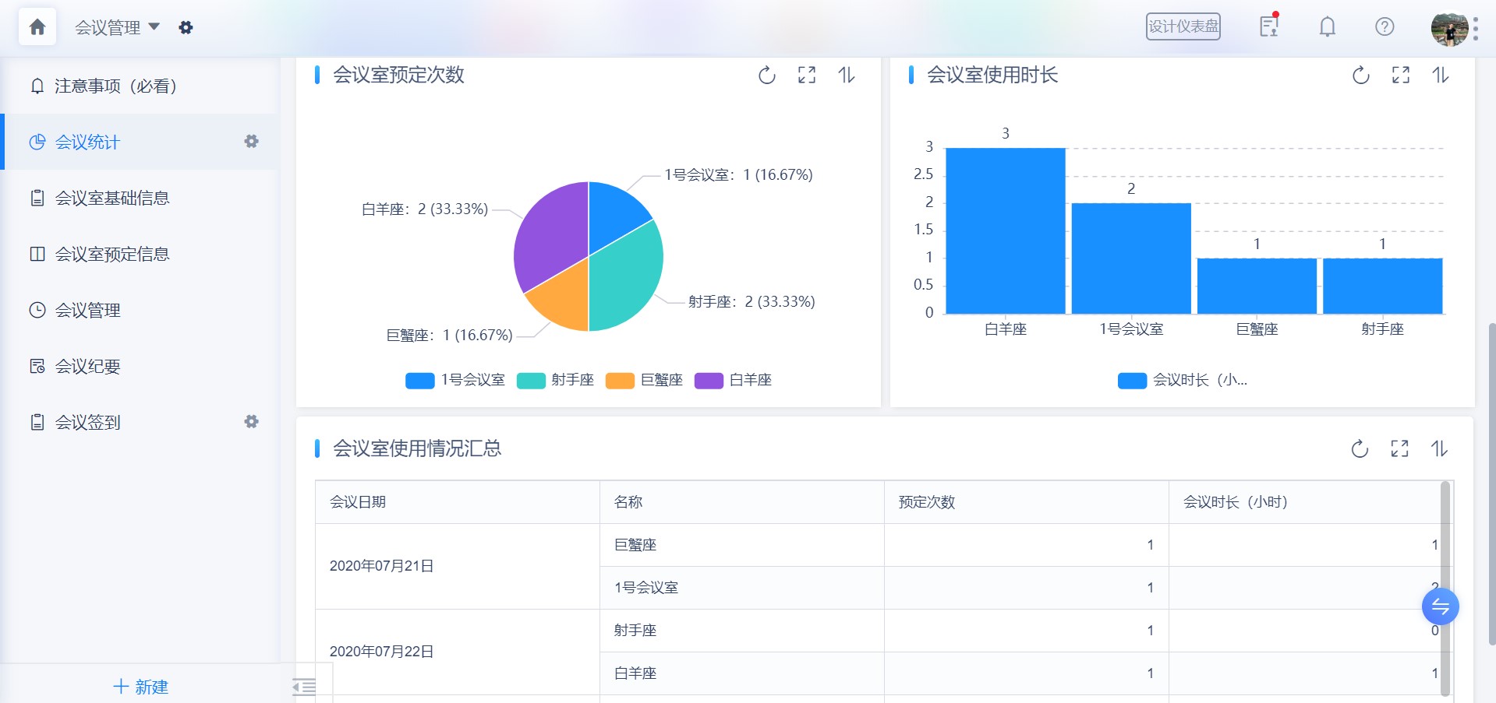Open more options dots beside avatar

tap(1475, 29)
